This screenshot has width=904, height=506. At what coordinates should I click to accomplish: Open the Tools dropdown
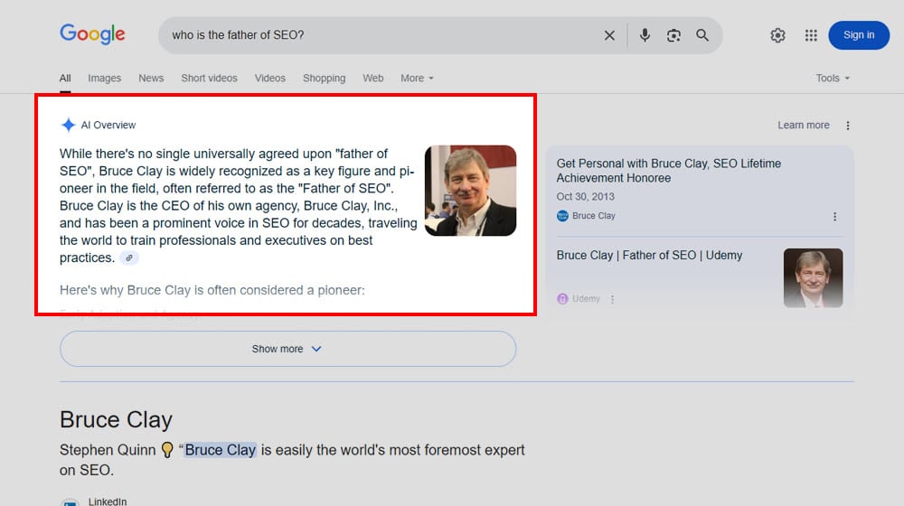[x=833, y=79]
